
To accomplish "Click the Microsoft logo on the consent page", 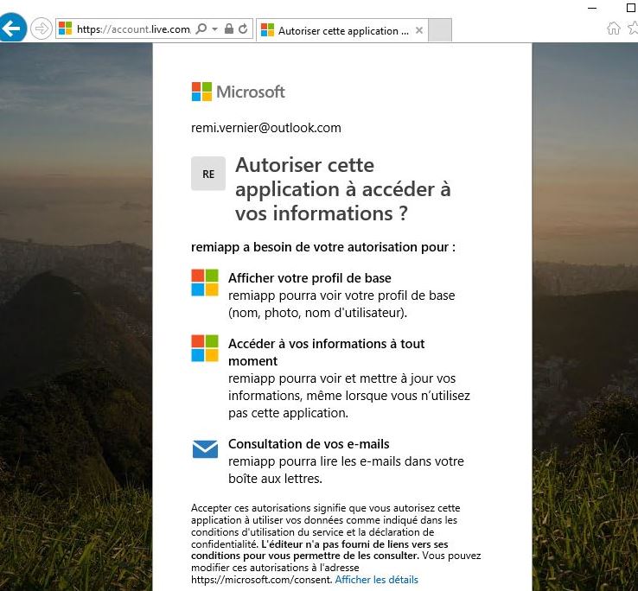I will click(238, 92).
